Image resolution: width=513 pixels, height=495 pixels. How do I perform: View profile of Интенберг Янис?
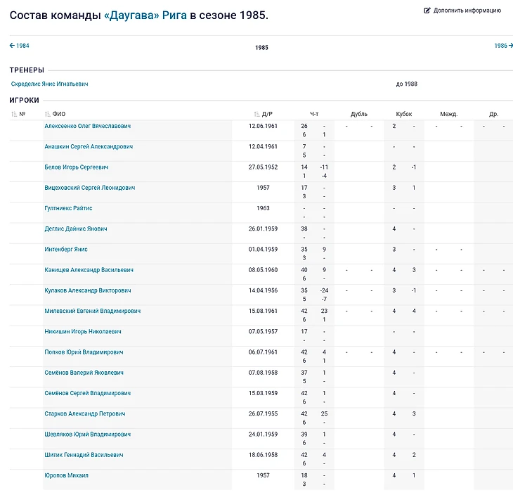[x=66, y=250]
